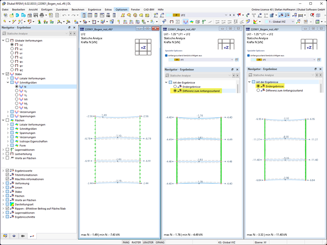The image size is (327, 245).
Task: Click the script console icon in toolbar
Action: pyautogui.click(x=102, y=15)
